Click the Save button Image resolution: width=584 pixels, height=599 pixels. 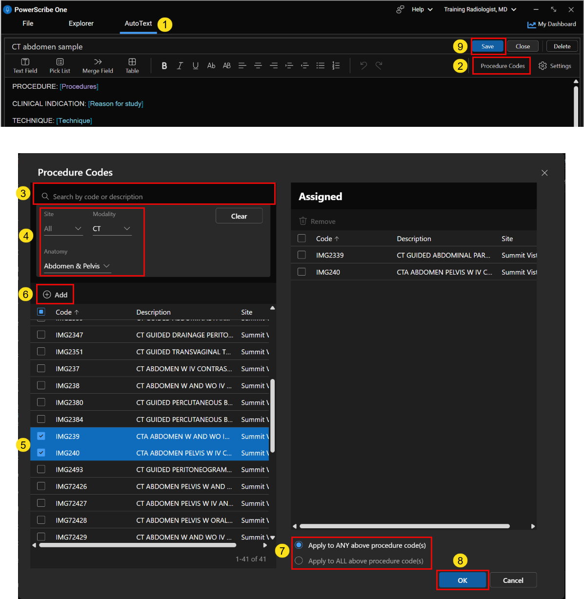(487, 46)
